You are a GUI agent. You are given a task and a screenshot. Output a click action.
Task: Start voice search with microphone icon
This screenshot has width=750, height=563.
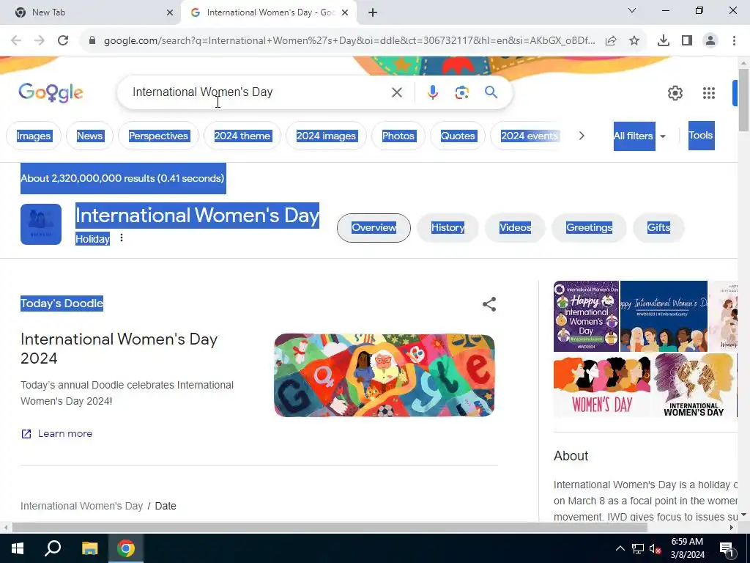pyautogui.click(x=433, y=92)
